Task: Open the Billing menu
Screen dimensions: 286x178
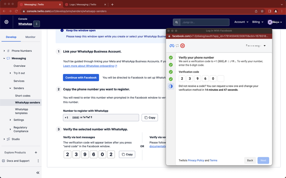Action: point(257,22)
